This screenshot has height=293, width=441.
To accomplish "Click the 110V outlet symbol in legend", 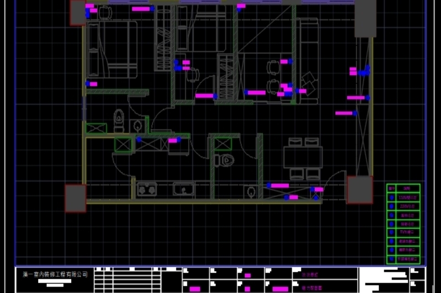I will (x=391, y=197).
